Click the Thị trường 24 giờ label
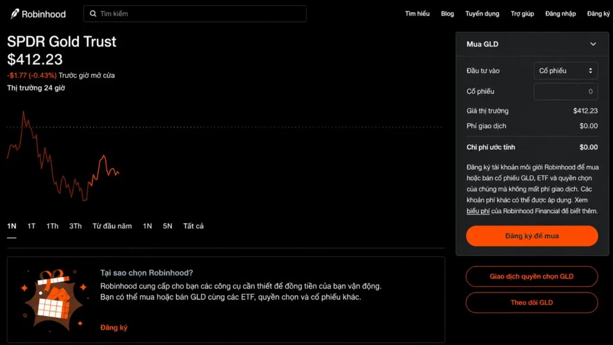The width and height of the screenshot is (613, 345). (36, 88)
